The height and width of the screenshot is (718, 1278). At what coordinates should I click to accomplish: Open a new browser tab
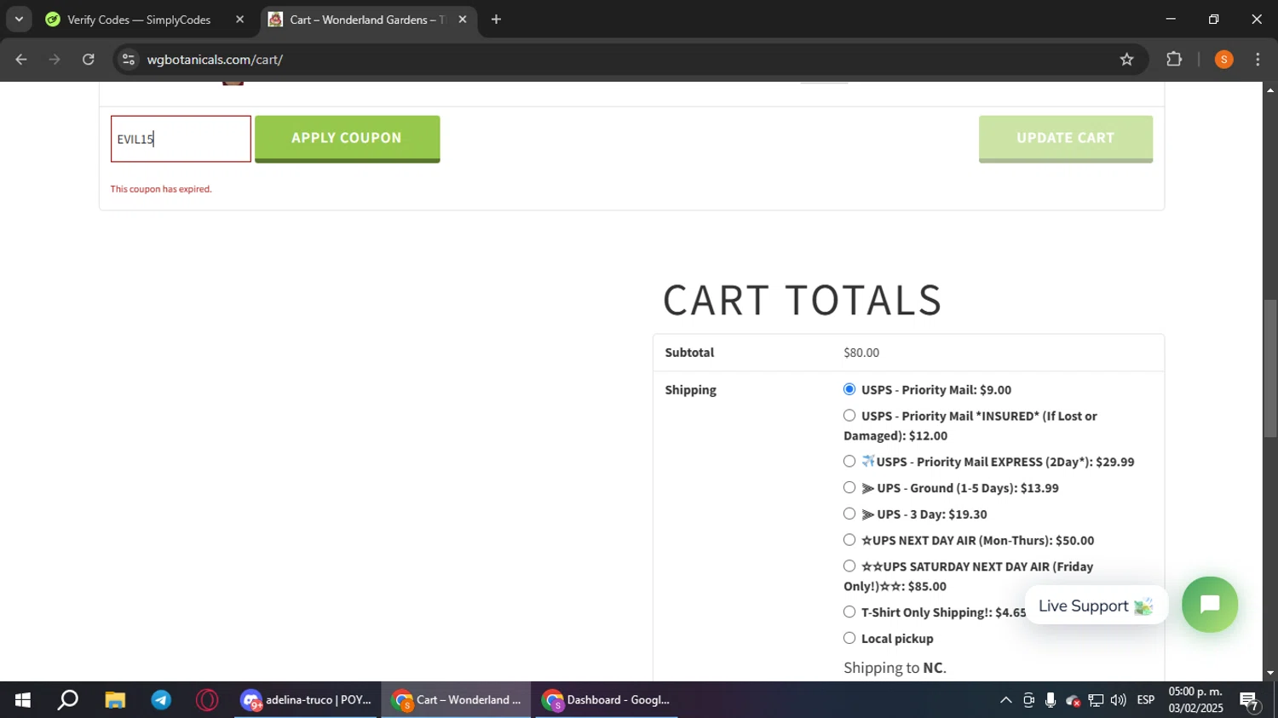pyautogui.click(x=496, y=20)
